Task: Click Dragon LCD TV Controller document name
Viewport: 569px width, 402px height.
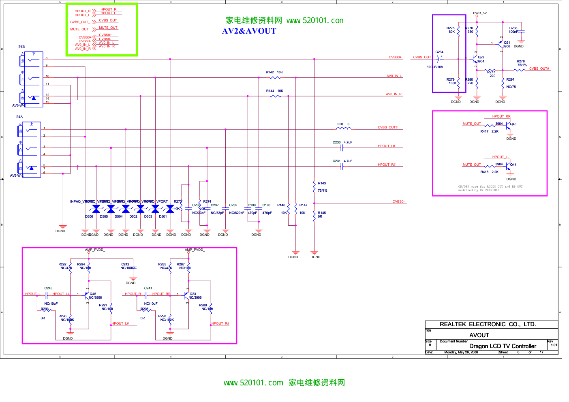Action: pyautogui.click(x=503, y=346)
